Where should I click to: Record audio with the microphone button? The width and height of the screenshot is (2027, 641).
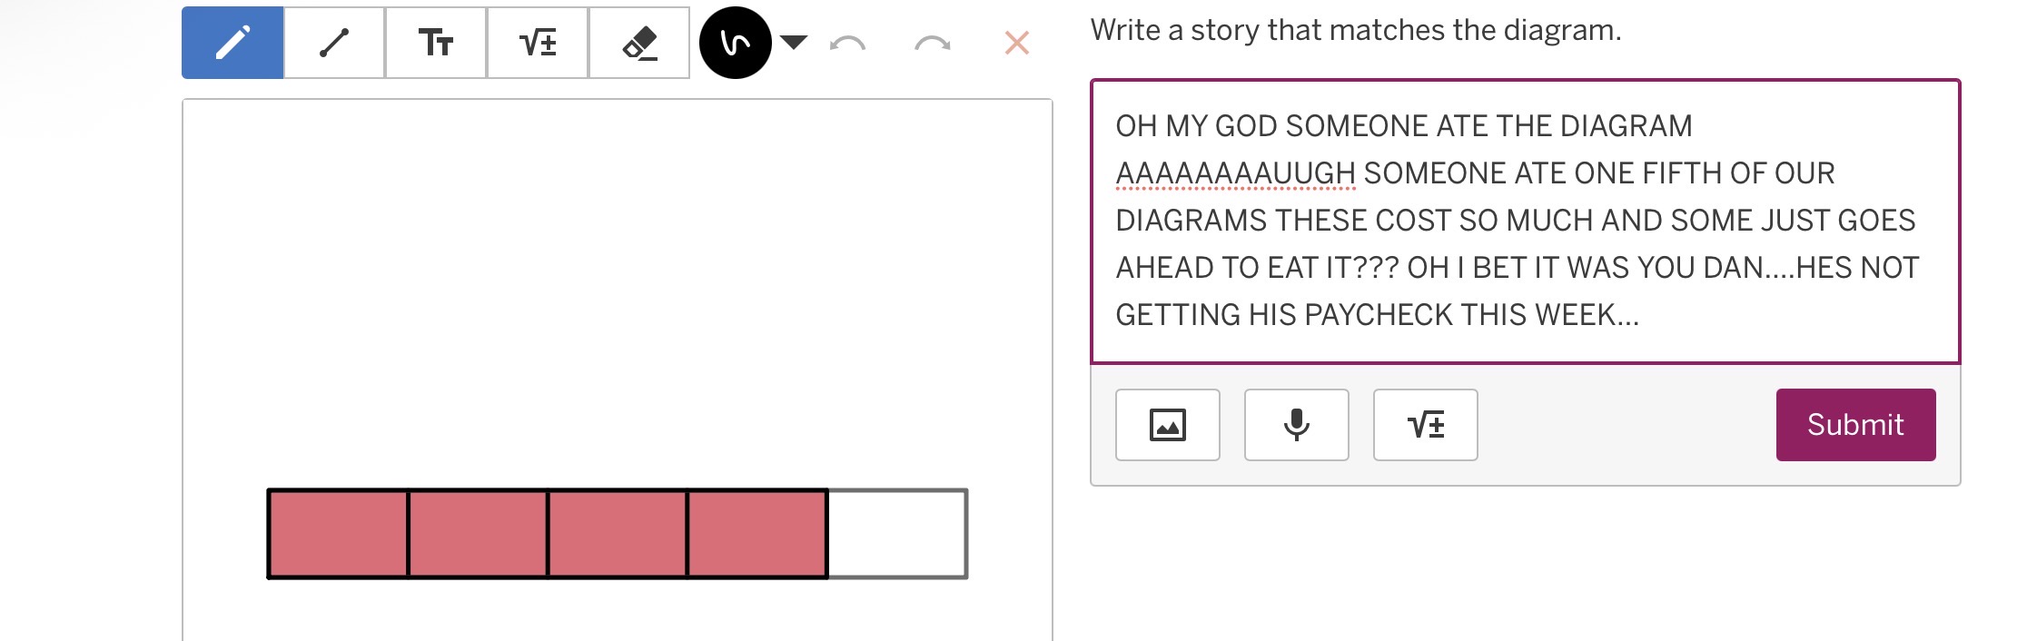coord(1296,425)
